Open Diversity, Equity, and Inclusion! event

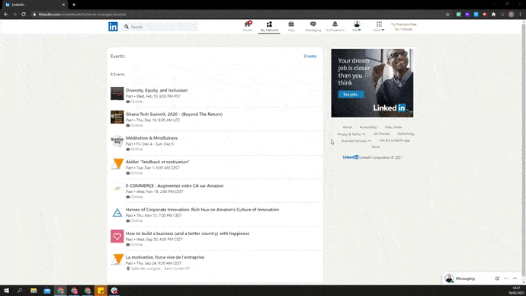click(157, 90)
